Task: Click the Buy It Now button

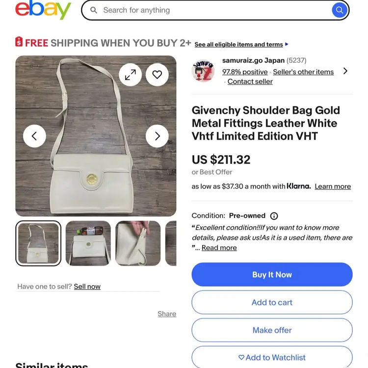Action: [272, 275]
